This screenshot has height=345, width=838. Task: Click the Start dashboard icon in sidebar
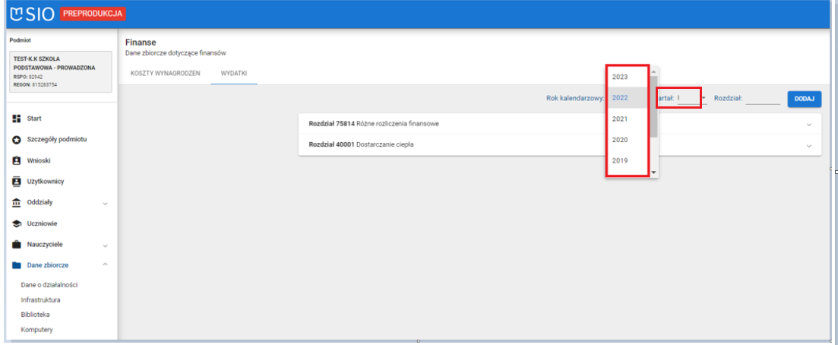tap(15, 119)
